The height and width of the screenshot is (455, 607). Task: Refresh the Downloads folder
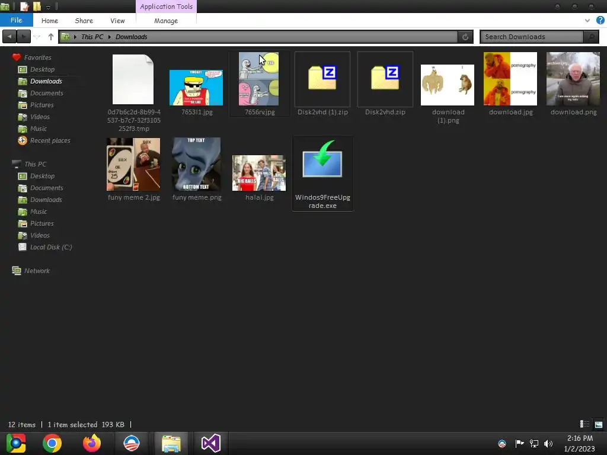tap(465, 37)
